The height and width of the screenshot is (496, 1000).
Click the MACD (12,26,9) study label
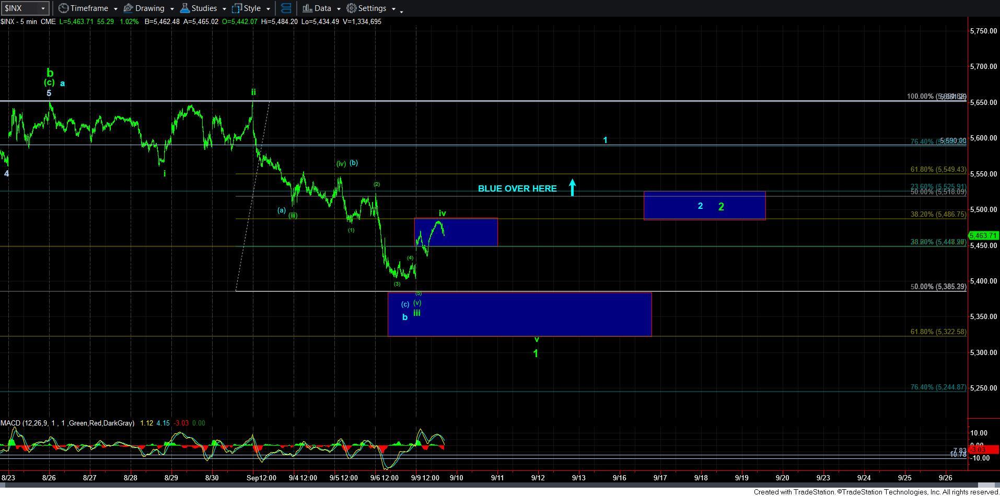coord(67,423)
